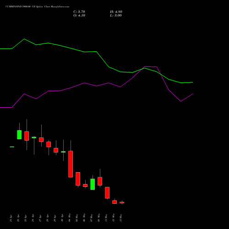The height and width of the screenshot is (229, 229).
Task: Click the 05 May date label
Action: [x=77, y=218]
